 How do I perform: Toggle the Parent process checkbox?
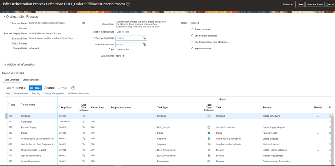pyautogui.click(x=192, y=29)
